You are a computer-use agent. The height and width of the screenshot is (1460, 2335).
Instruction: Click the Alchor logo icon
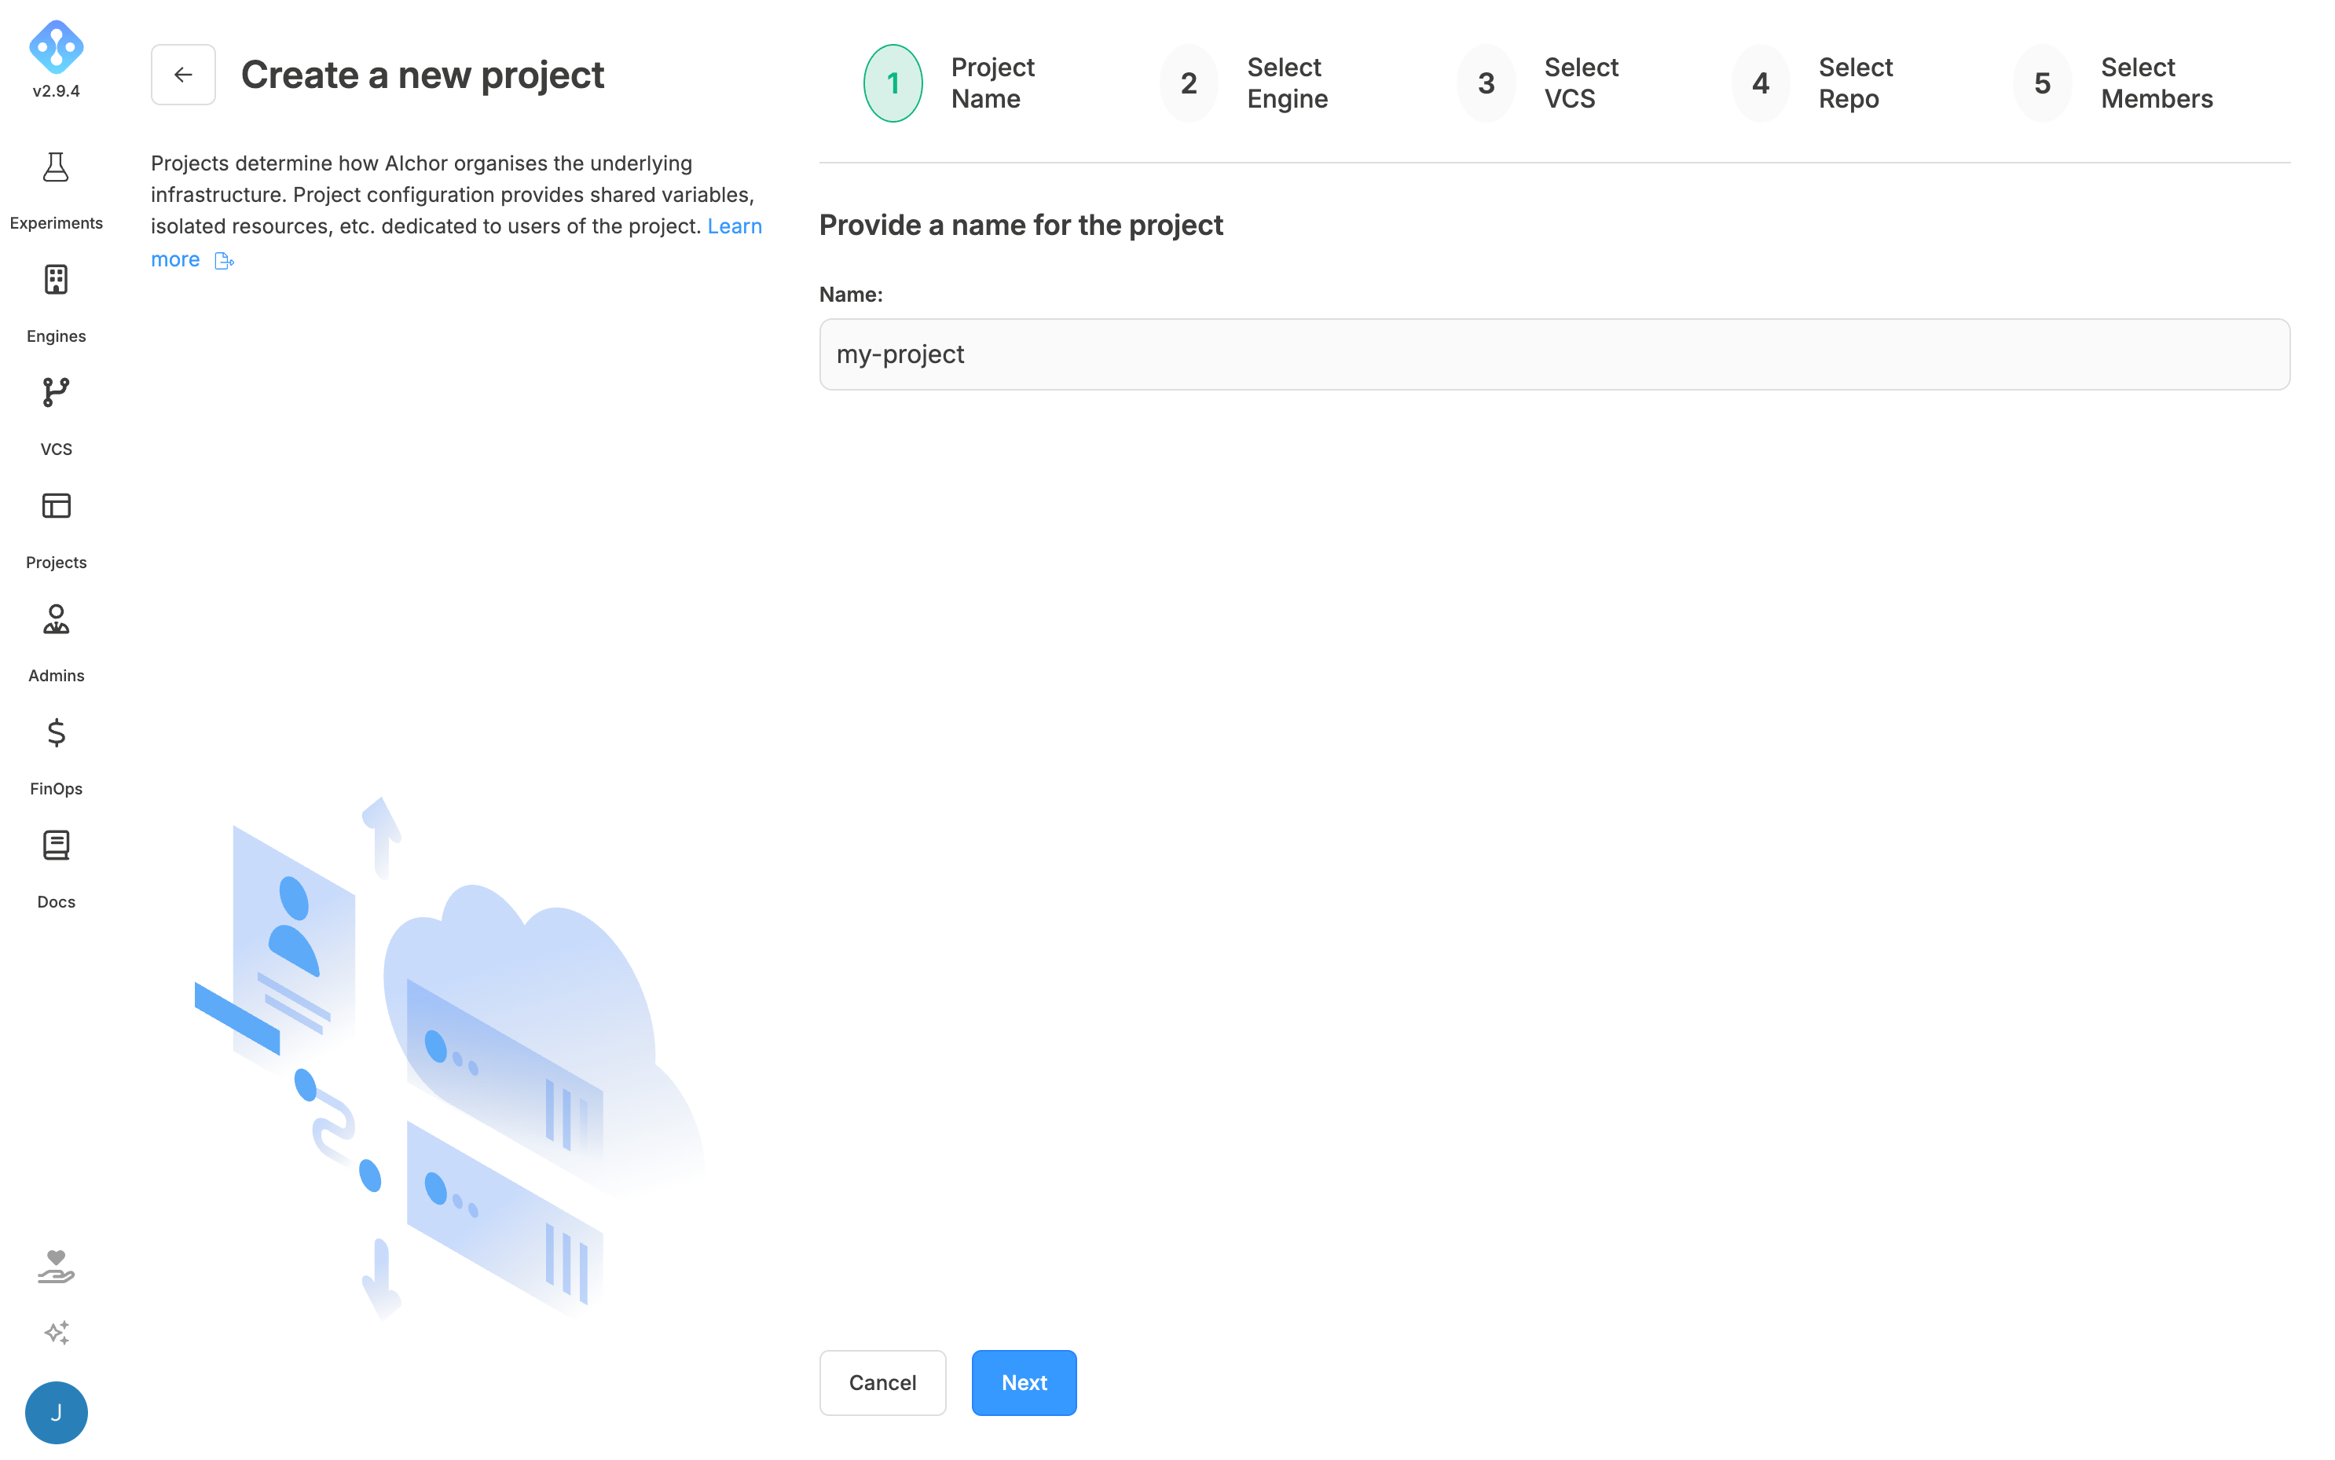[x=56, y=46]
